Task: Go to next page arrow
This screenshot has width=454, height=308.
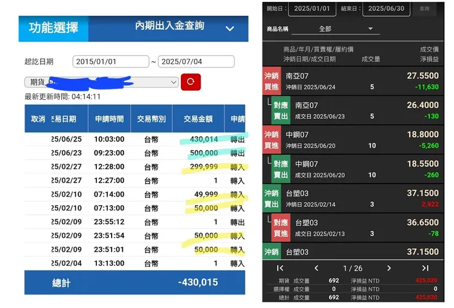Action: point(389,268)
